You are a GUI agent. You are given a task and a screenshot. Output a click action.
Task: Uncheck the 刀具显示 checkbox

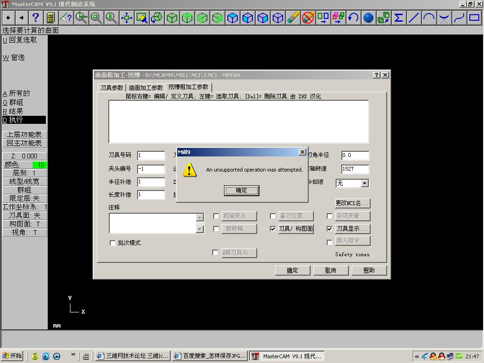pos(329,229)
